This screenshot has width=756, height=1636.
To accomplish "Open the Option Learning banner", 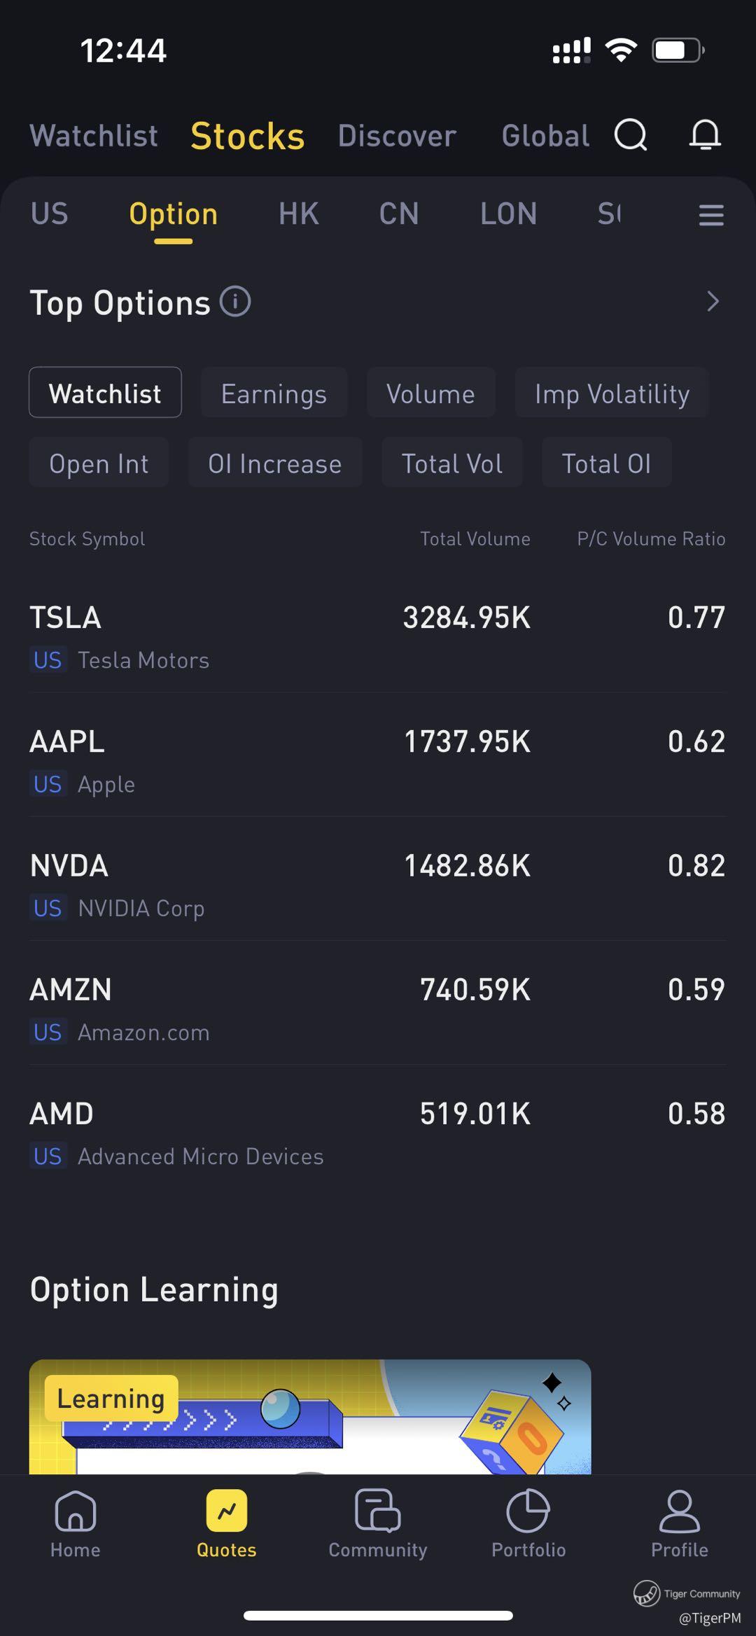I will coord(310,1416).
